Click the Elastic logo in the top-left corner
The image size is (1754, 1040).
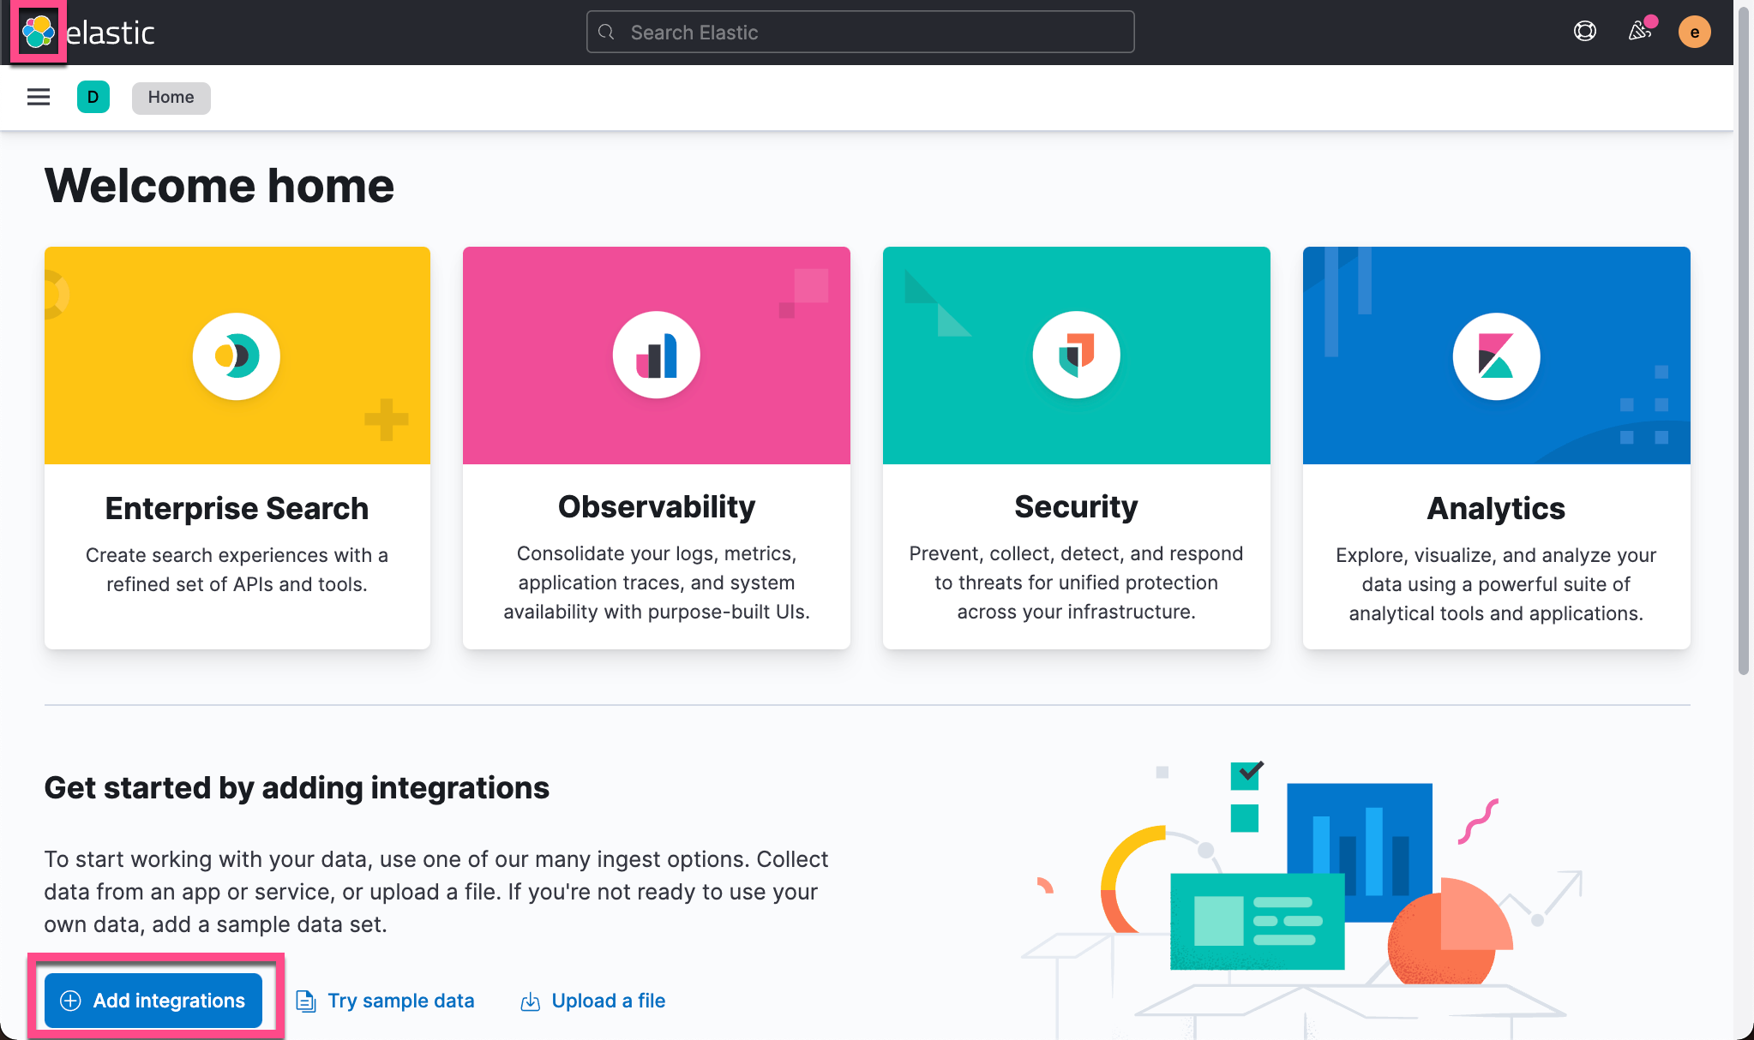pyautogui.click(x=37, y=32)
